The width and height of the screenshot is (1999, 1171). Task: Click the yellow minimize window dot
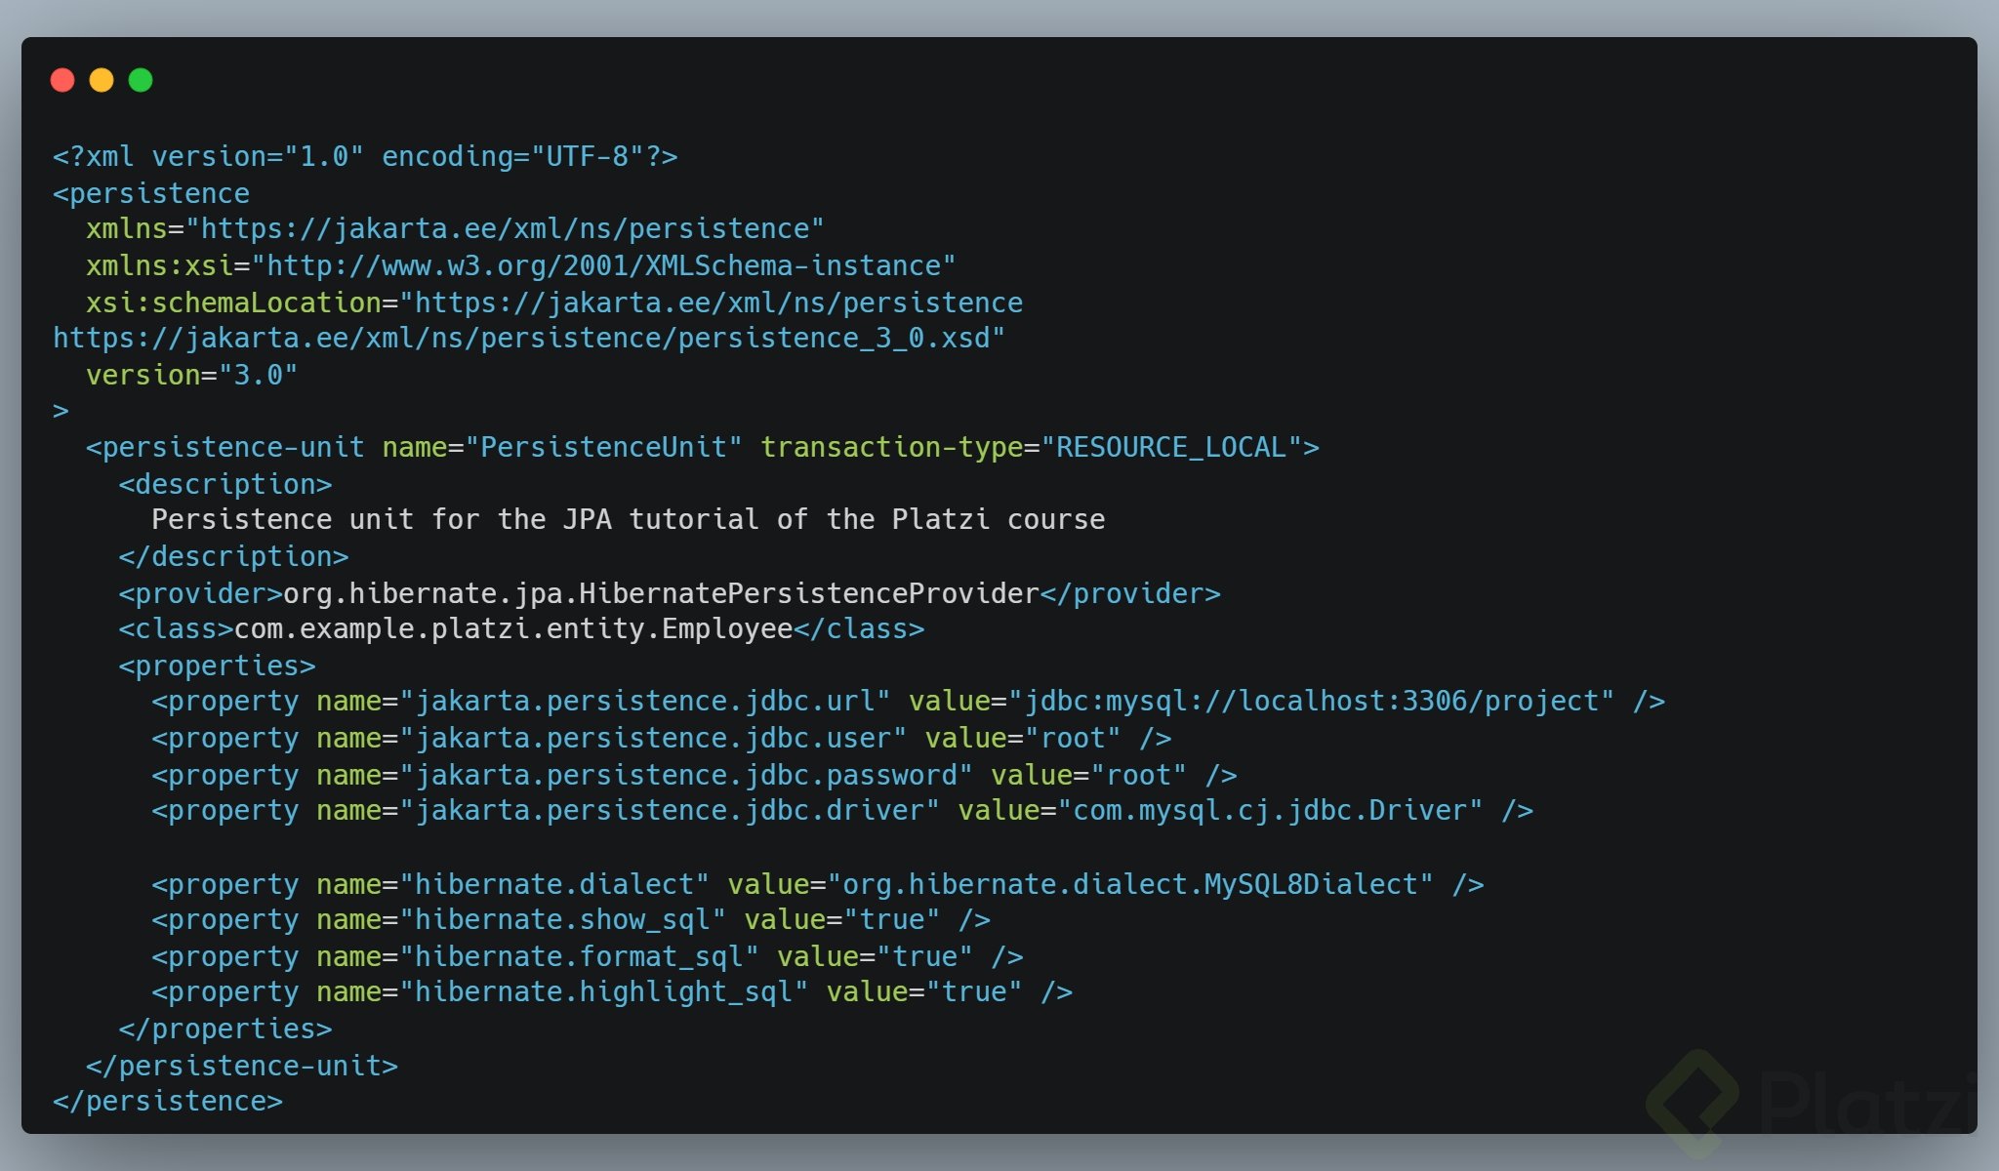[x=102, y=80]
